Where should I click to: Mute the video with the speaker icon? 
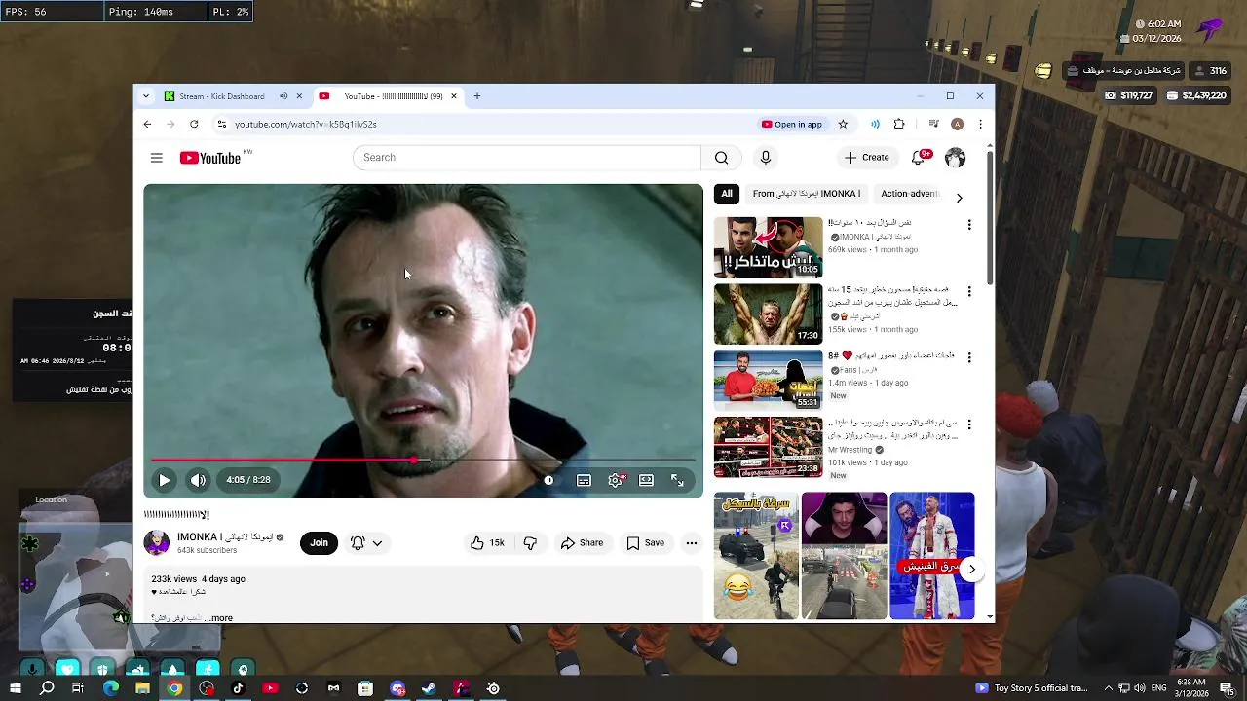198,480
